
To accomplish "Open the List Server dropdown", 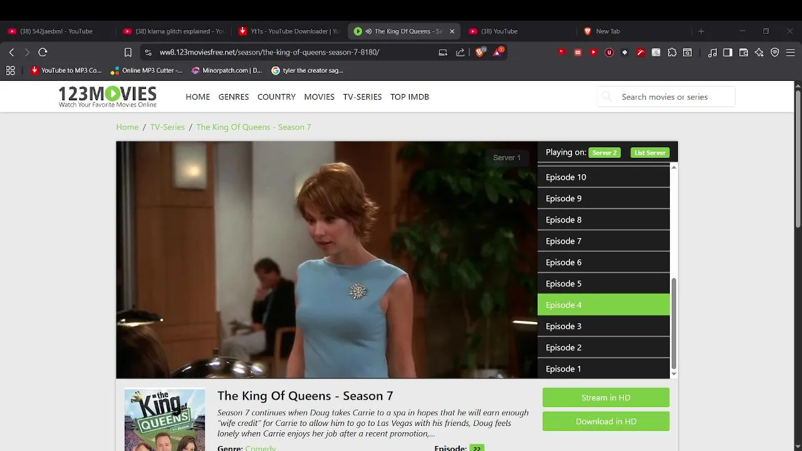I will point(650,153).
